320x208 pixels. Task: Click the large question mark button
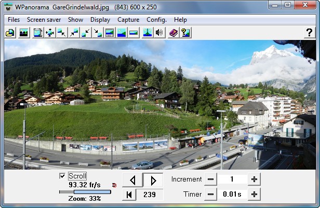point(310,33)
